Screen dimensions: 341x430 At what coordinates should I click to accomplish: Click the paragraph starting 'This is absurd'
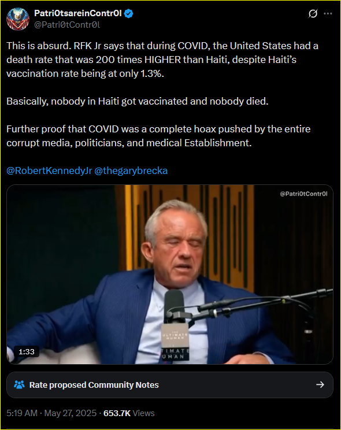click(162, 60)
